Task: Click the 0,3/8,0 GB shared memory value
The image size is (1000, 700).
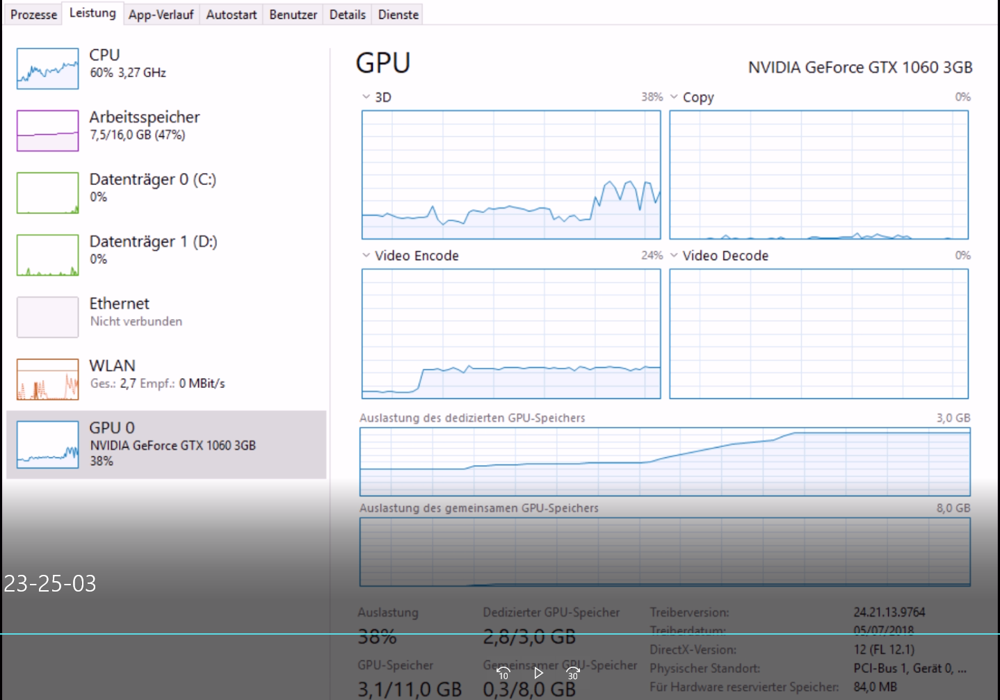Action: click(x=529, y=690)
